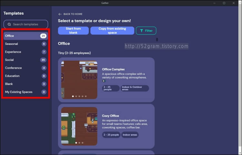Click the back arrow icon
This screenshot has height=155, width=242.
[60, 14]
